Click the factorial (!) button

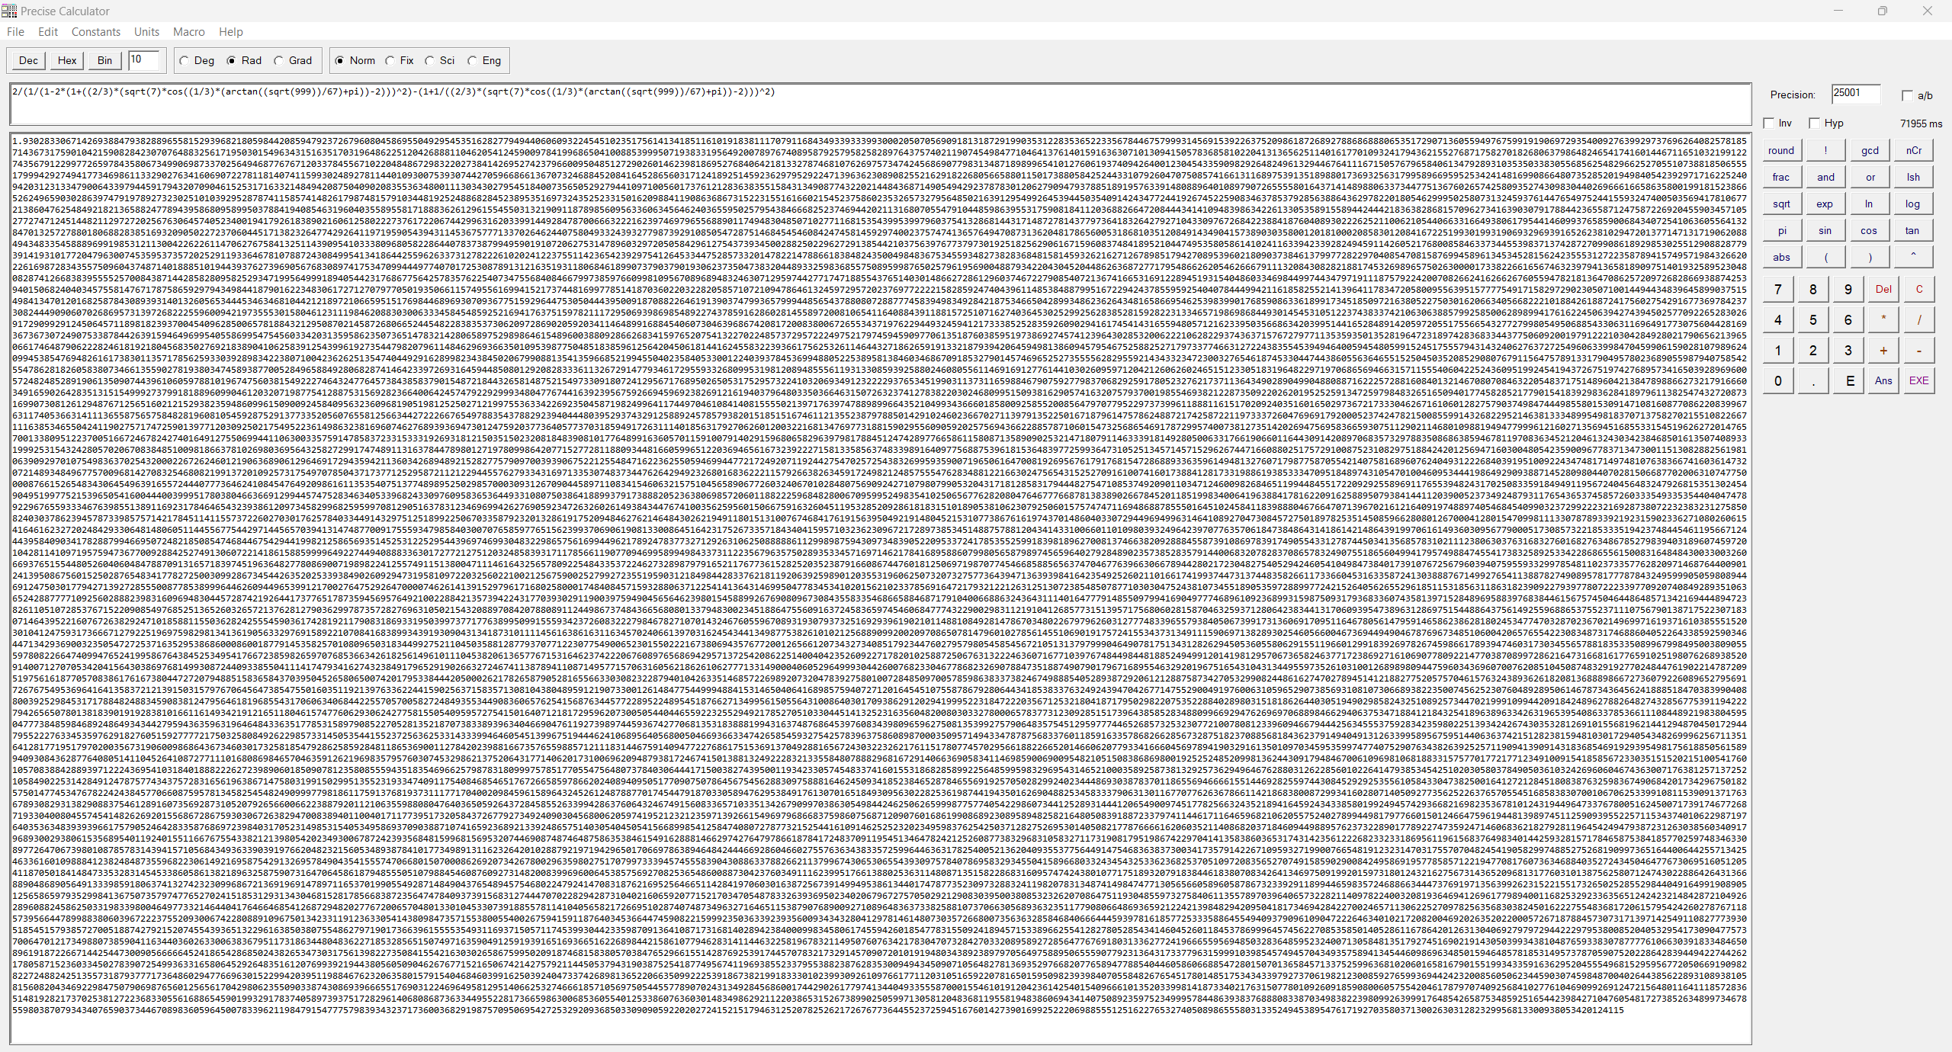pyautogui.click(x=1825, y=150)
